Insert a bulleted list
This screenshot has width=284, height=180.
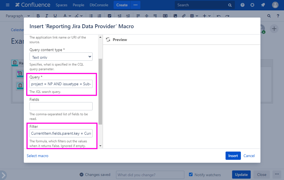(91, 16)
